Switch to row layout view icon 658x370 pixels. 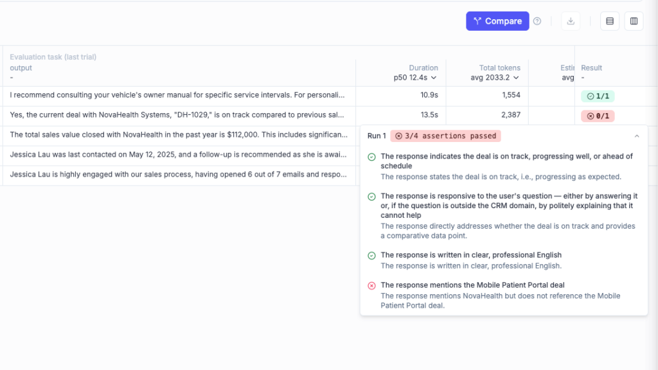[610, 21]
